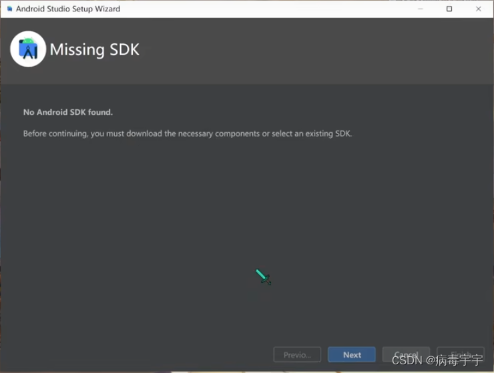Click the teal sword-shaped pointer graphic
The height and width of the screenshot is (373, 494).
[x=263, y=277]
